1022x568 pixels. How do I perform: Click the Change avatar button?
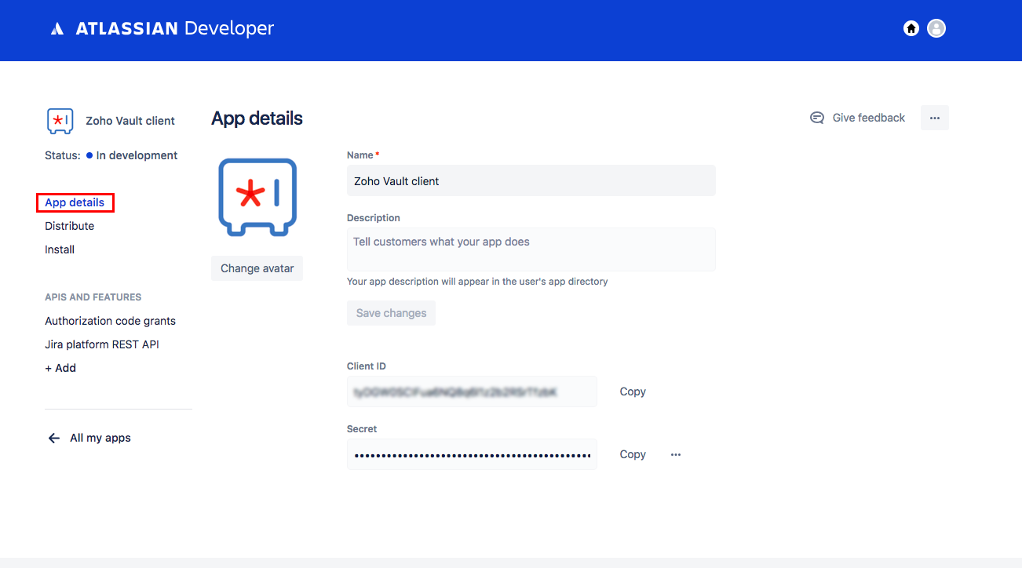[x=257, y=268]
